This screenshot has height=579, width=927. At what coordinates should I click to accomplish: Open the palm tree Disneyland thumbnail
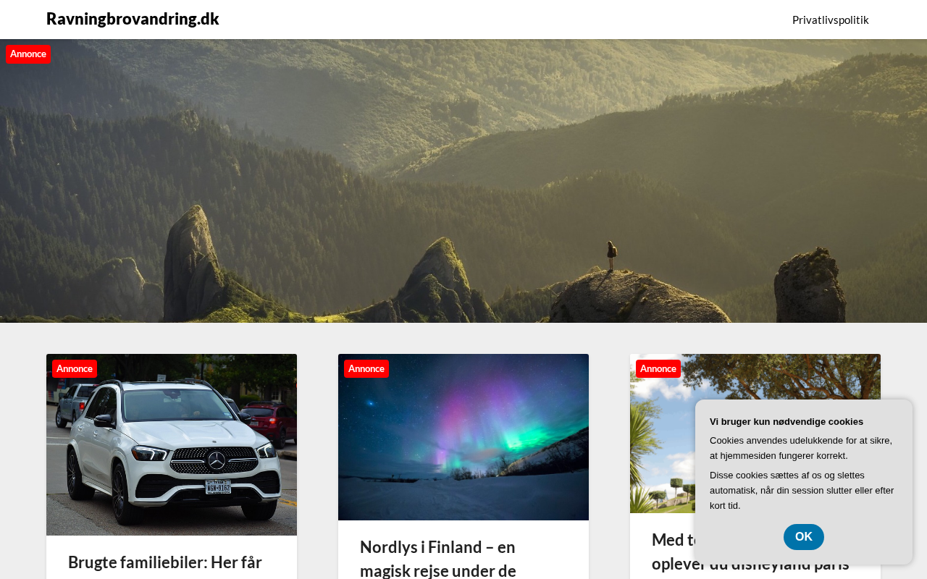tap(662, 449)
